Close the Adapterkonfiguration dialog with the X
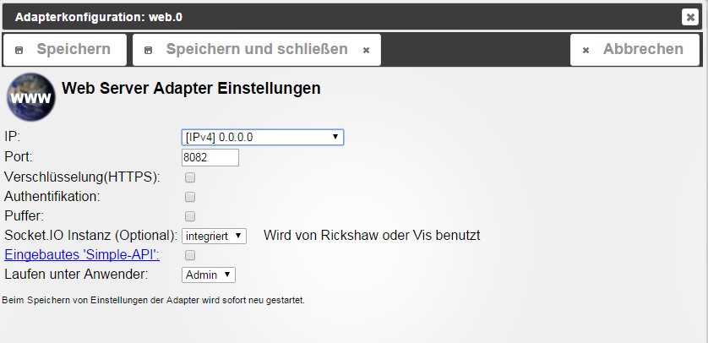 pos(689,16)
